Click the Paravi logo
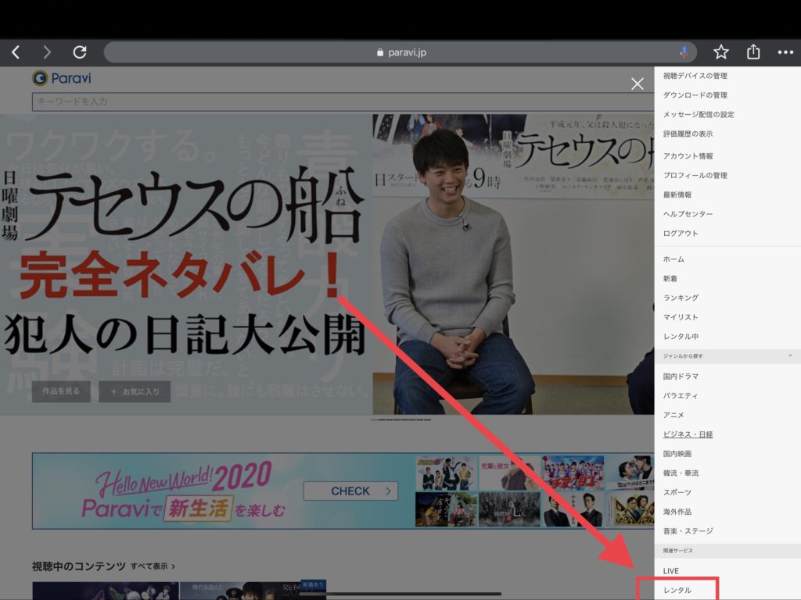This screenshot has height=600, width=801. (61, 78)
